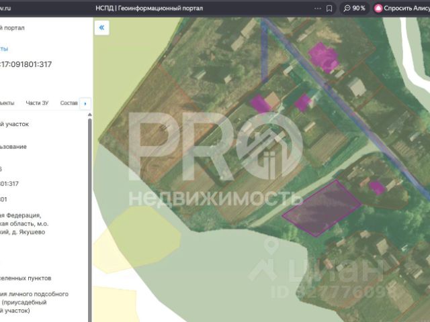
Task: Click the text селенных пунктов
Action: [26, 278]
